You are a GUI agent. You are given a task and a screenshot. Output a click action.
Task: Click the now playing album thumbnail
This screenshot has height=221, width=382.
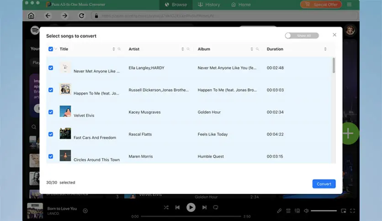tap(35, 211)
